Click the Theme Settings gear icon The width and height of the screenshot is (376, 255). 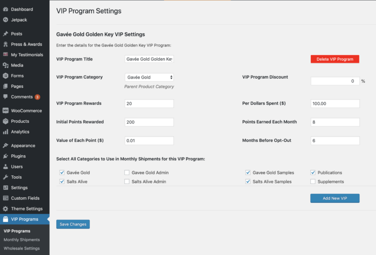6,209
